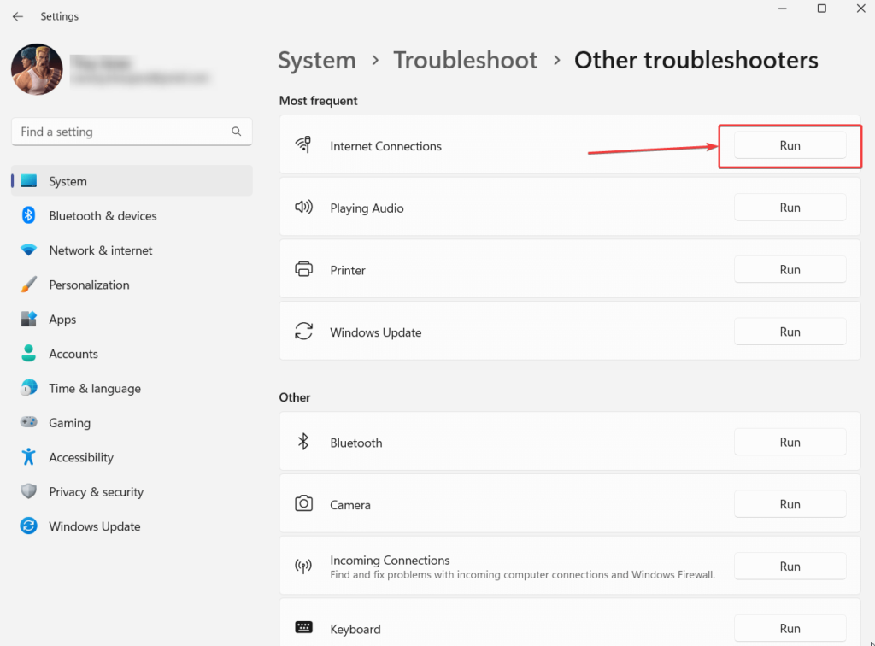Click the Gaming controller icon
875x646 pixels.
[28, 422]
